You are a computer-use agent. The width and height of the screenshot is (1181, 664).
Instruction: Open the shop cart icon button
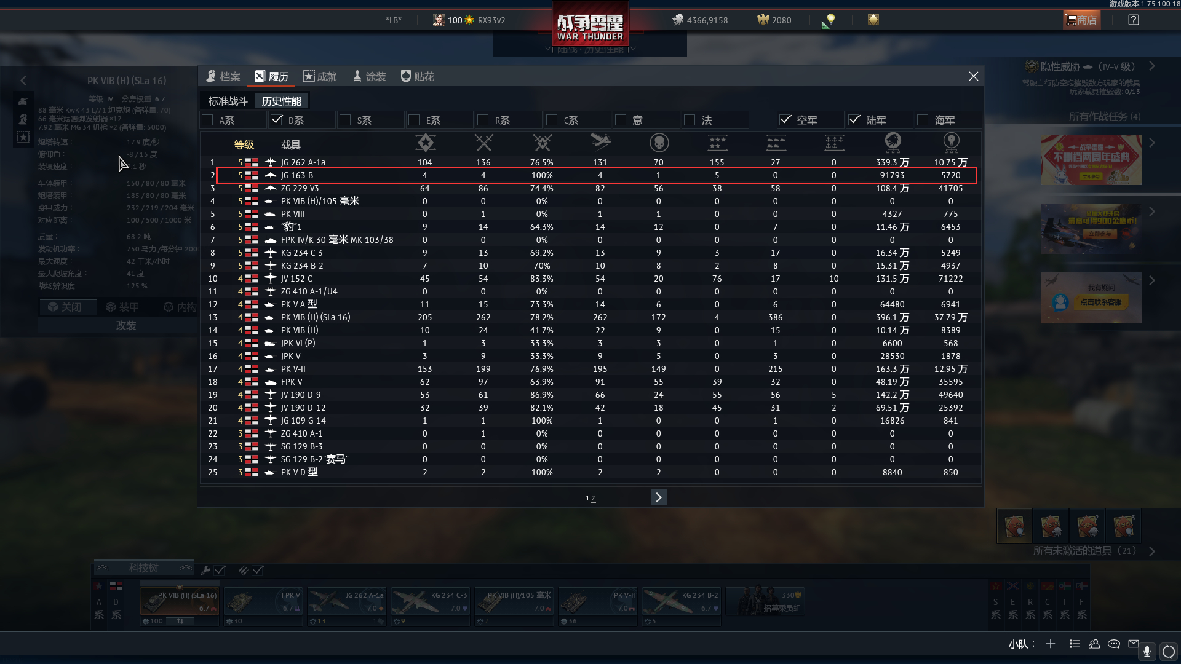(1081, 20)
